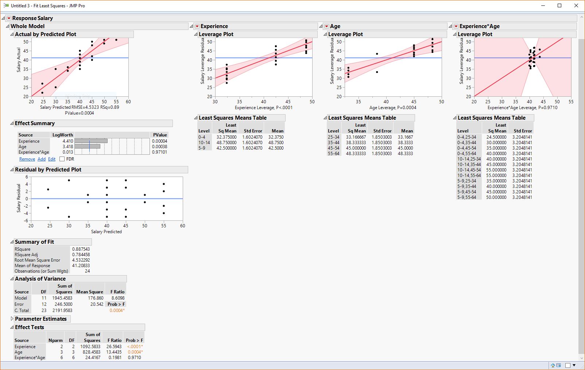Collapse the Analysis of Variance section
This screenshot has width=585, height=370.
click(x=12, y=279)
